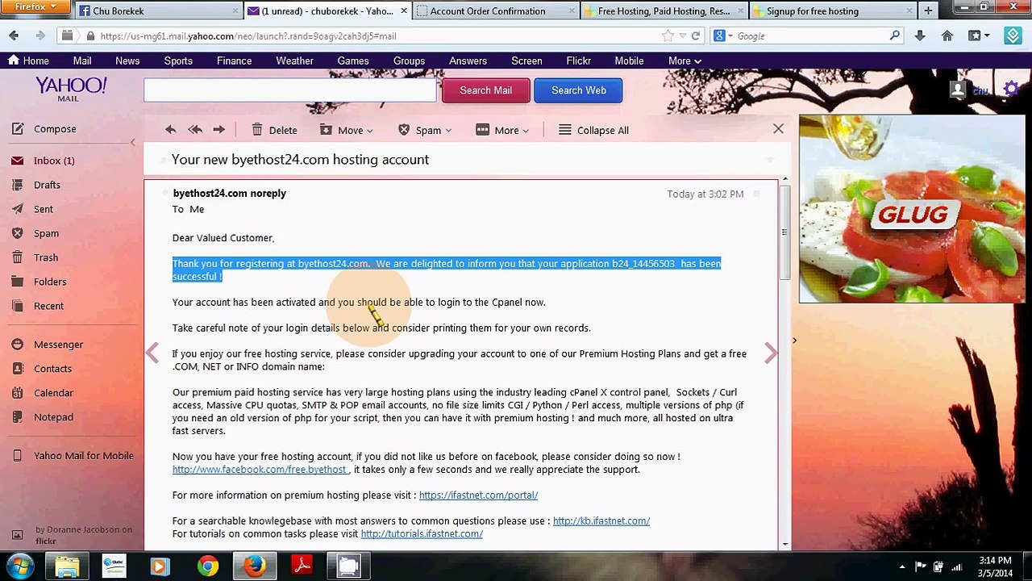Expand the More menu in Yahoo bar

coord(685,61)
